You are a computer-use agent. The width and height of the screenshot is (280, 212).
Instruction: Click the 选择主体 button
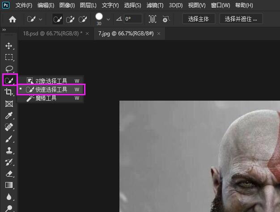point(199,19)
